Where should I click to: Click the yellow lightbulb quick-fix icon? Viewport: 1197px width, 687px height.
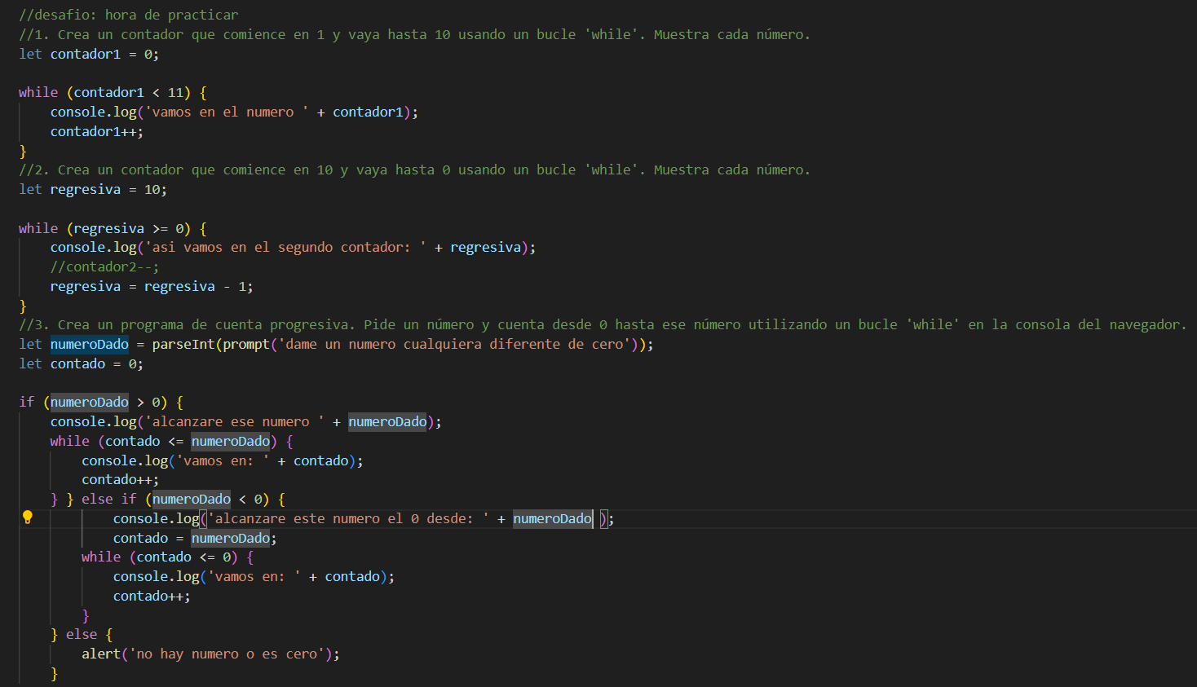click(x=27, y=517)
